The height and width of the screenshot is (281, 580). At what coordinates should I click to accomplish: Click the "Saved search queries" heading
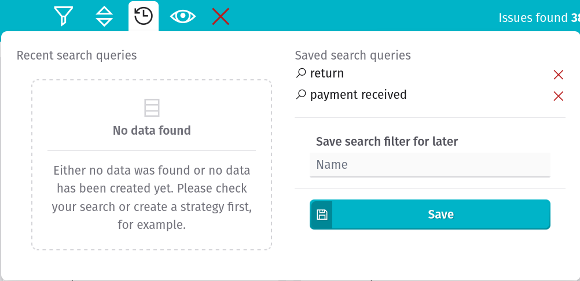click(353, 56)
